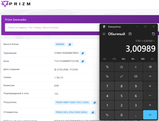Open sender link PRIZM-SXCL-XYGJ-FNDV-BXX3J
Image resolution: width=159 pixels, height=121 pixels.
coord(72,112)
